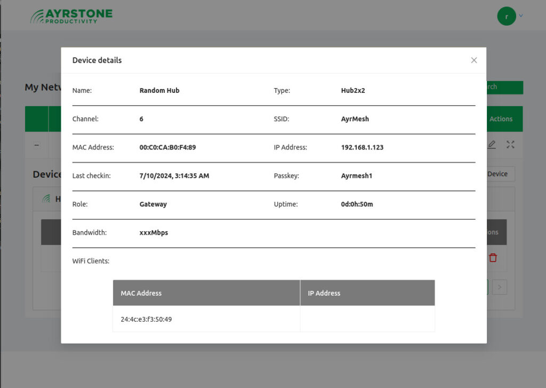This screenshot has height=388, width=546.
Task: Expand the dropdown arrow beside the avatar
Action: click(521, 16)
